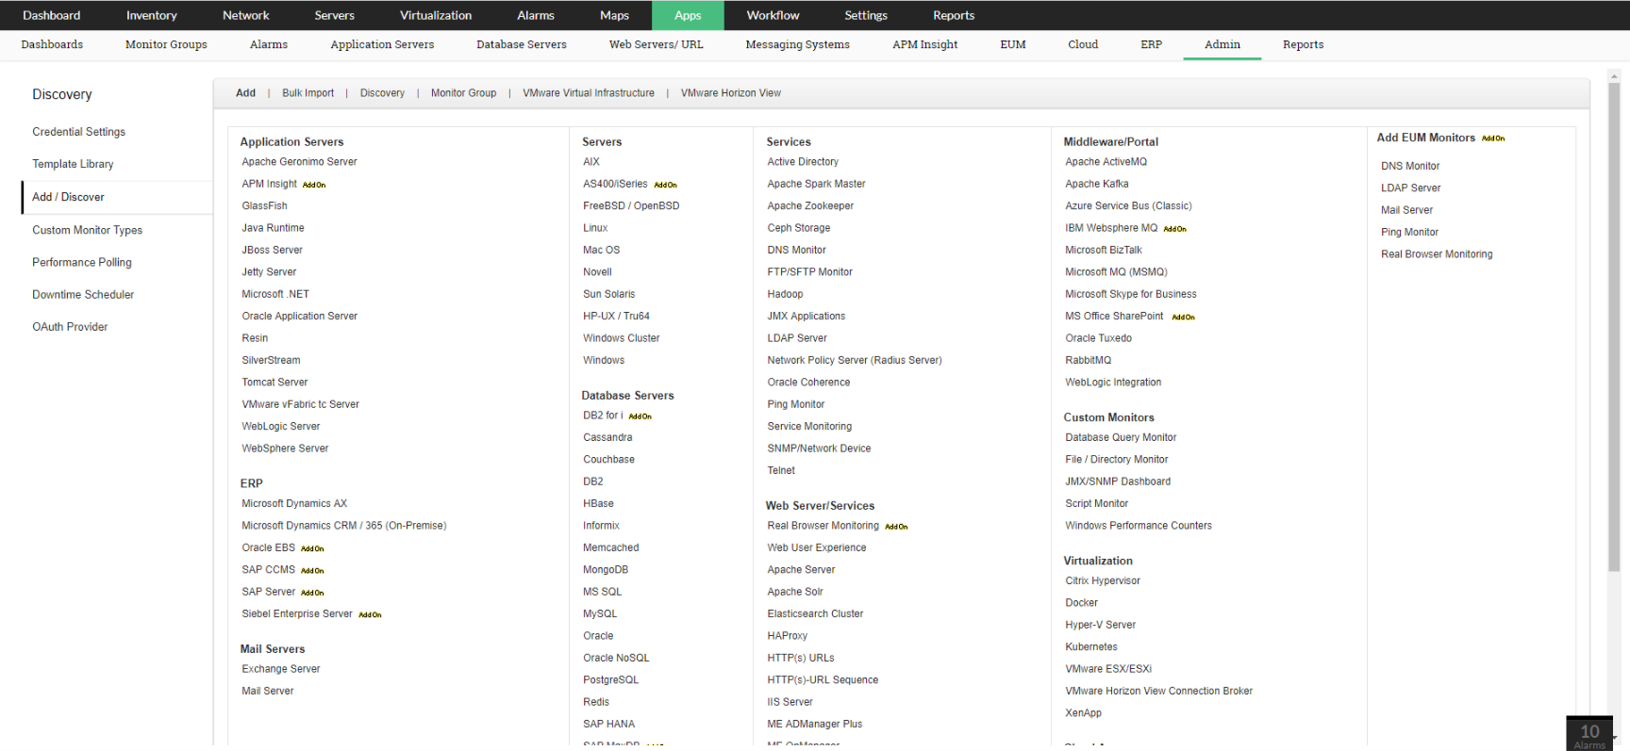Open the Settings top menu
1630x751 pixels.
tap(866, 15)
